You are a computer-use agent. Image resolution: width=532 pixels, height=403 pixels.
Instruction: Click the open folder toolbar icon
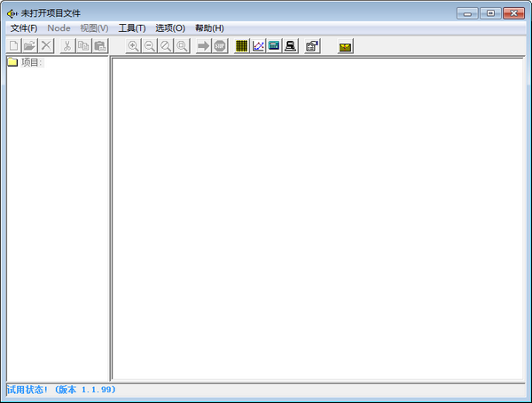click(29, 46)
